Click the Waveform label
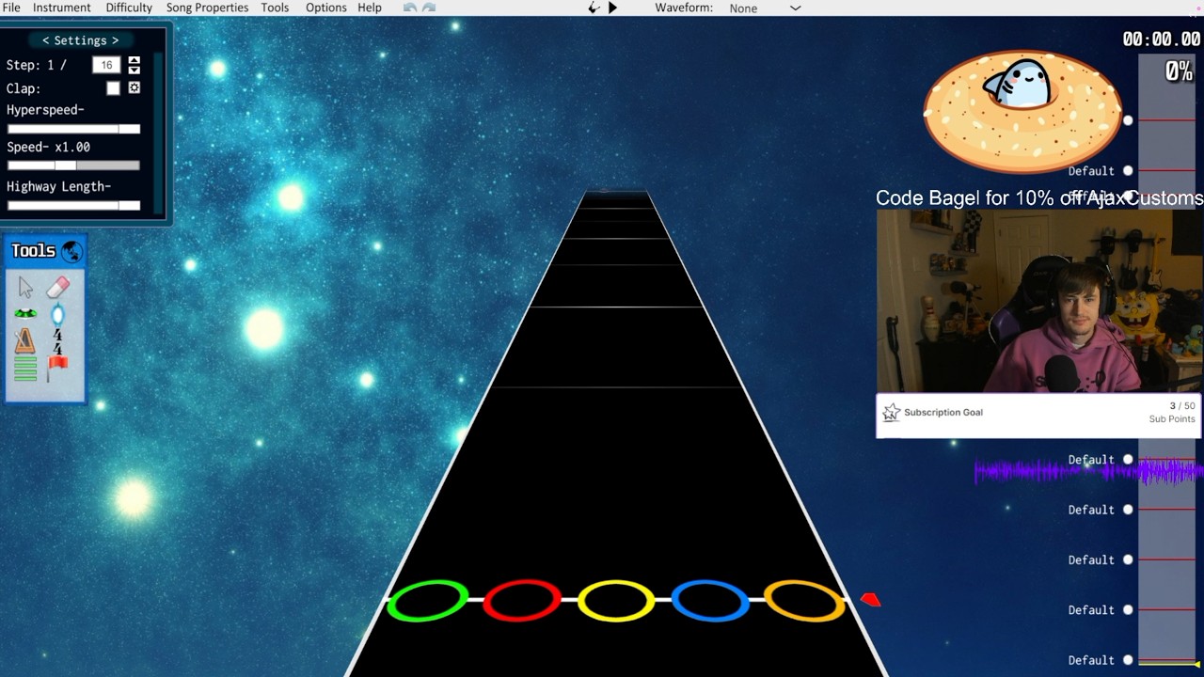1204x677 pixels. tap(684, 8)
